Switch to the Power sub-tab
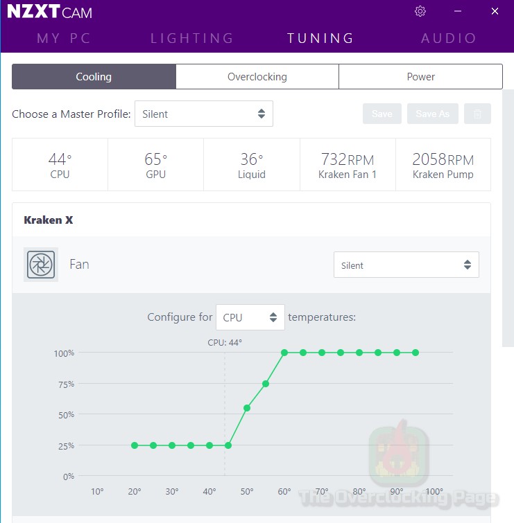This screenshot has width=514, height=523. (x=420, y=77)
